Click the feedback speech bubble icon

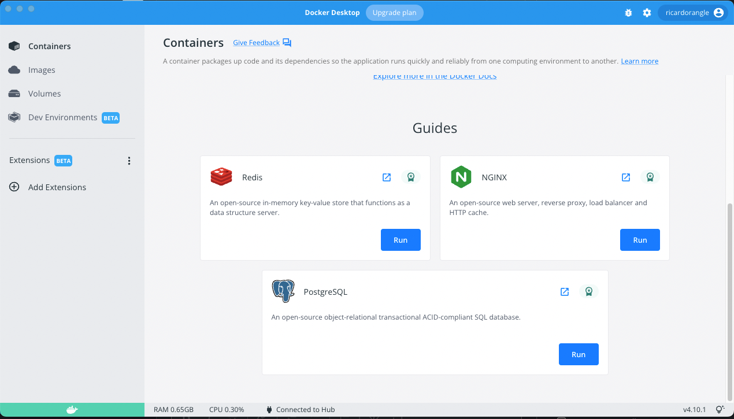287,43
